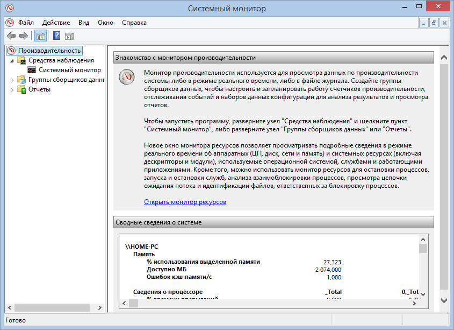The height and width of the screenshot is (330, 454).
Task: Click the summary box vertical scrollbar thumb
Action: coord(423,248)
